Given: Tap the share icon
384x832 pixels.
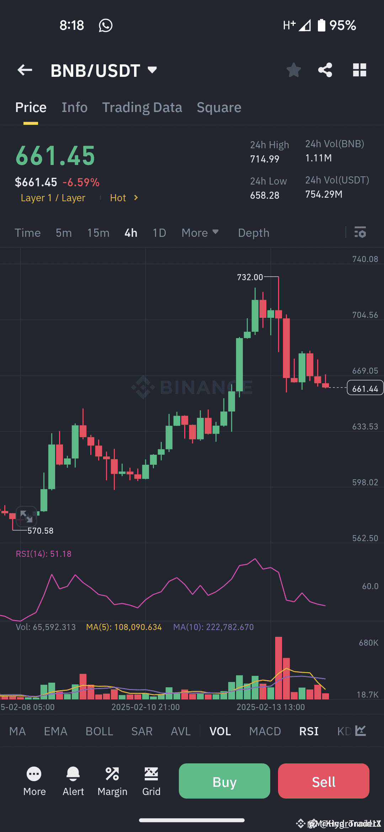Looking at the screenshot, I should pyautogui.click(x=325, y=70).
